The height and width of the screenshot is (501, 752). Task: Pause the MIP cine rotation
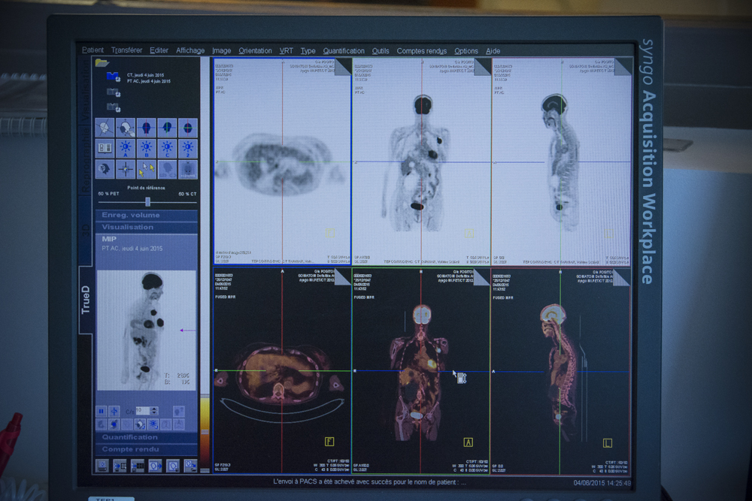[102, 411]
